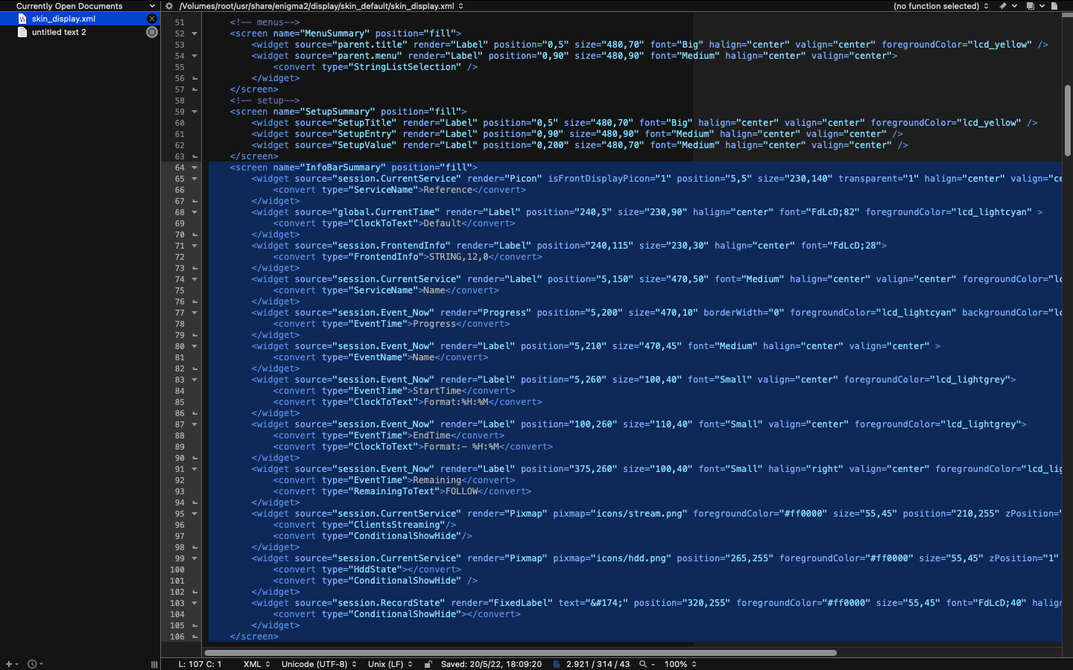This screenshot has width=1073, height=670.
Task: Collapse the fold at line 64
Action: click(x=194, y=167)
